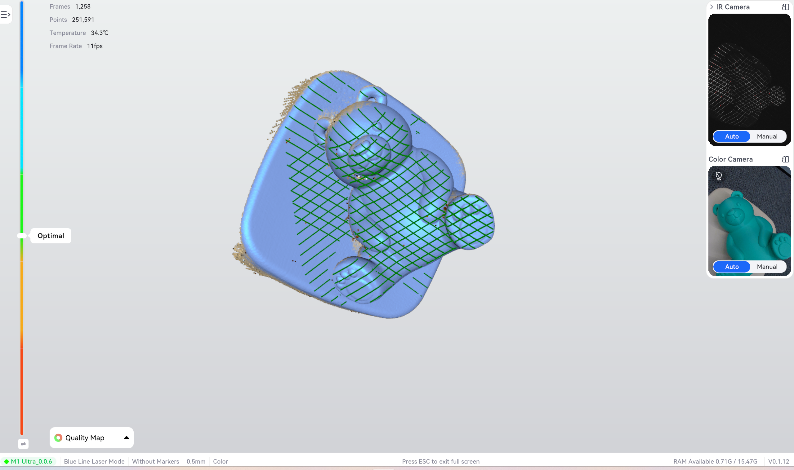Select Auto mode for IR Camera
Viewport: 794px width, 470px height.
[732, 136]
